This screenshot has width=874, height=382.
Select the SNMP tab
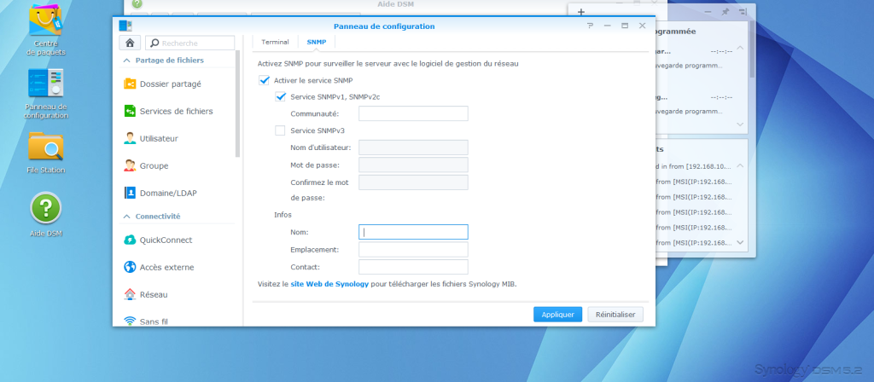click(x=317, y=42)
